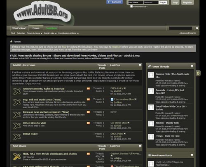The height and width of the screenshot is (167, 206).
Task: Click the Facebook Connect button
Action: click(115, 2)
